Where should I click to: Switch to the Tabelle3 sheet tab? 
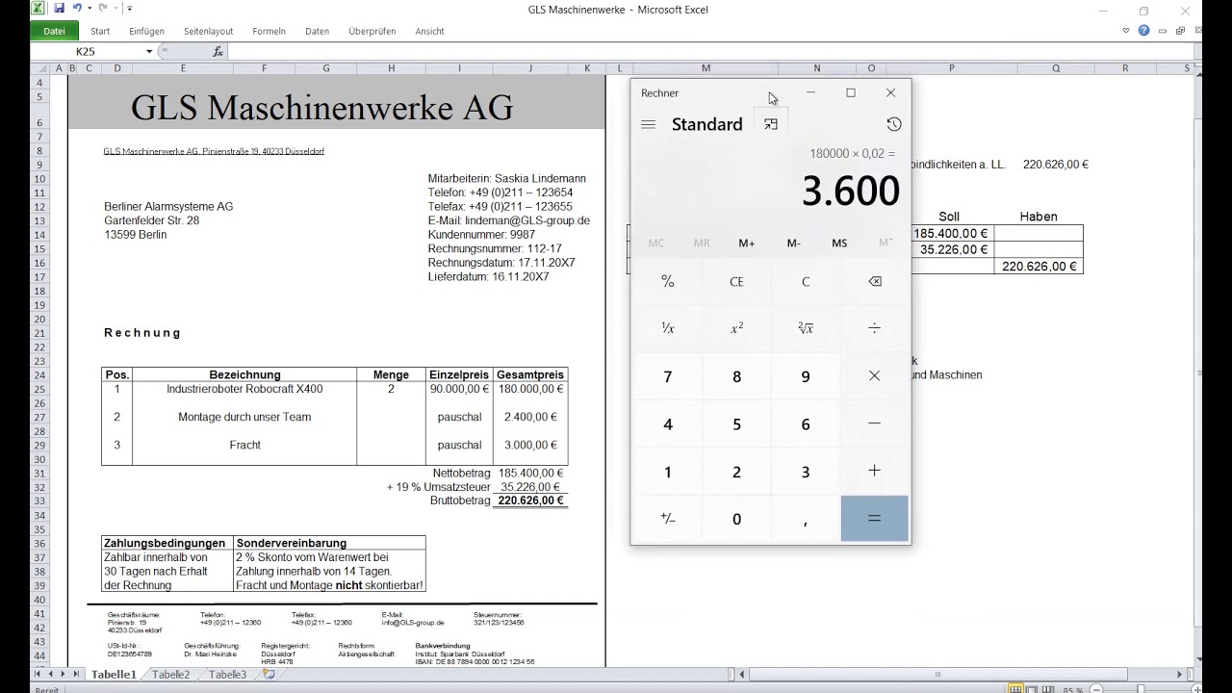click(x=228, y=675)
